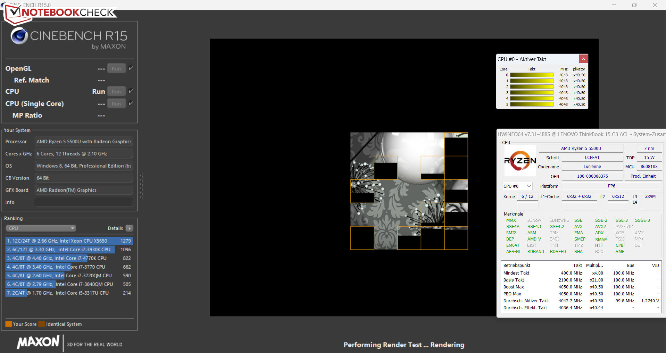This screenshot has width=666, height=353.
Task: Click the AVX2 feature label in Merkmale
Action: point(600,227)
